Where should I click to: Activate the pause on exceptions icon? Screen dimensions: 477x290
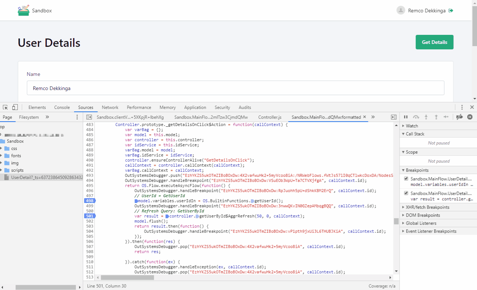click(x=470, y=117)
